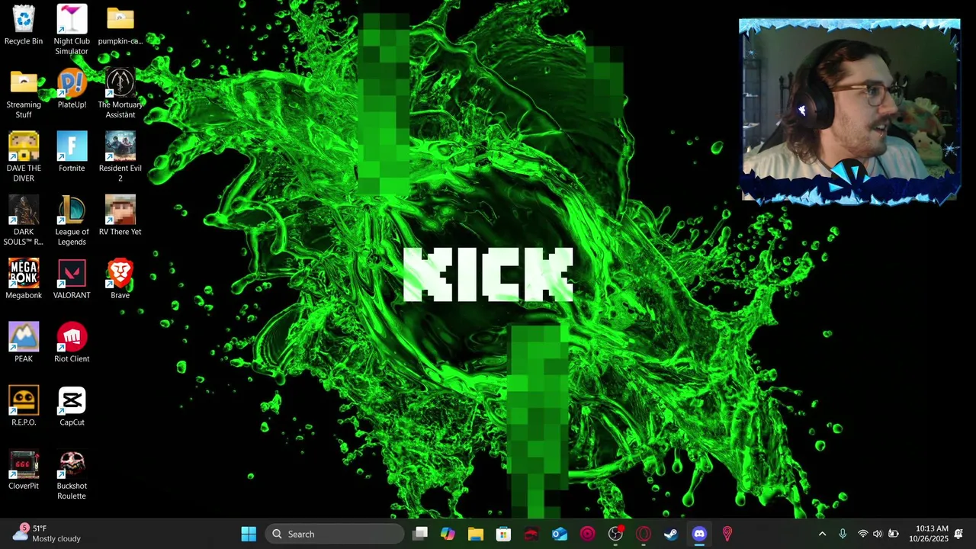Open the weather widget showing 51°F
976x549 pixels.
point(47,534)
